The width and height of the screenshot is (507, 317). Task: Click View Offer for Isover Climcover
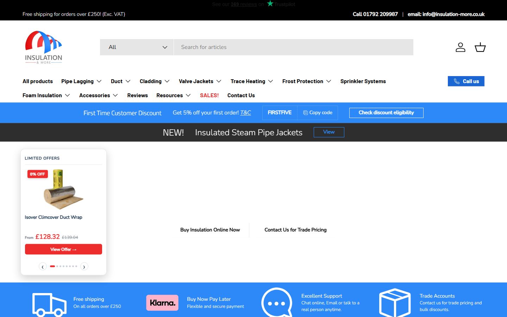(63, 249)
